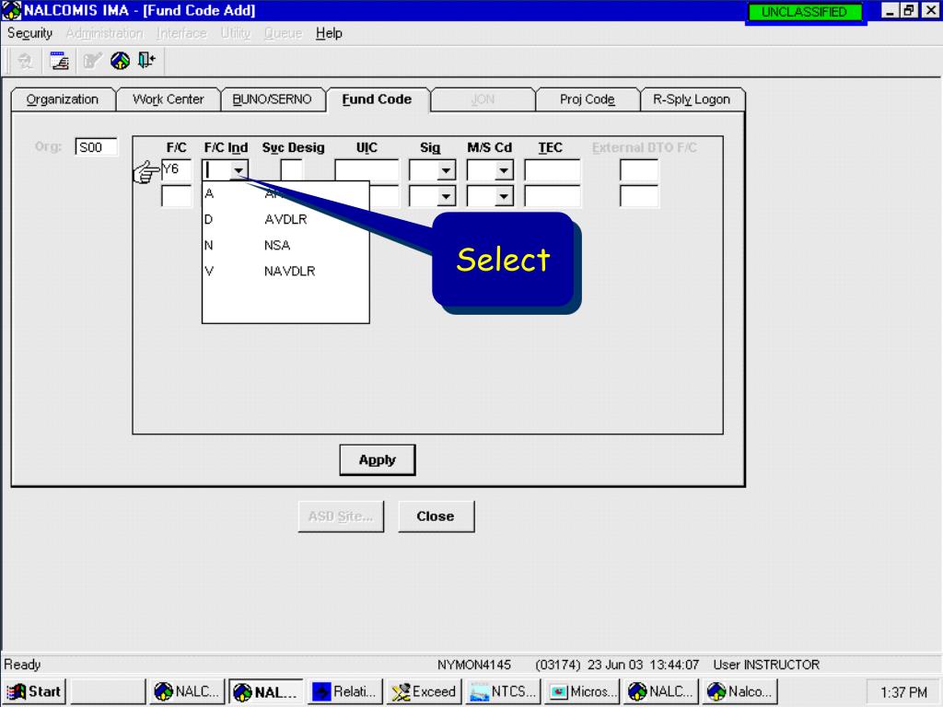Click the first row External DTO F/C field
Viewport: 943px width, 707px height.
pyautogui.click(x=639, y=170)
